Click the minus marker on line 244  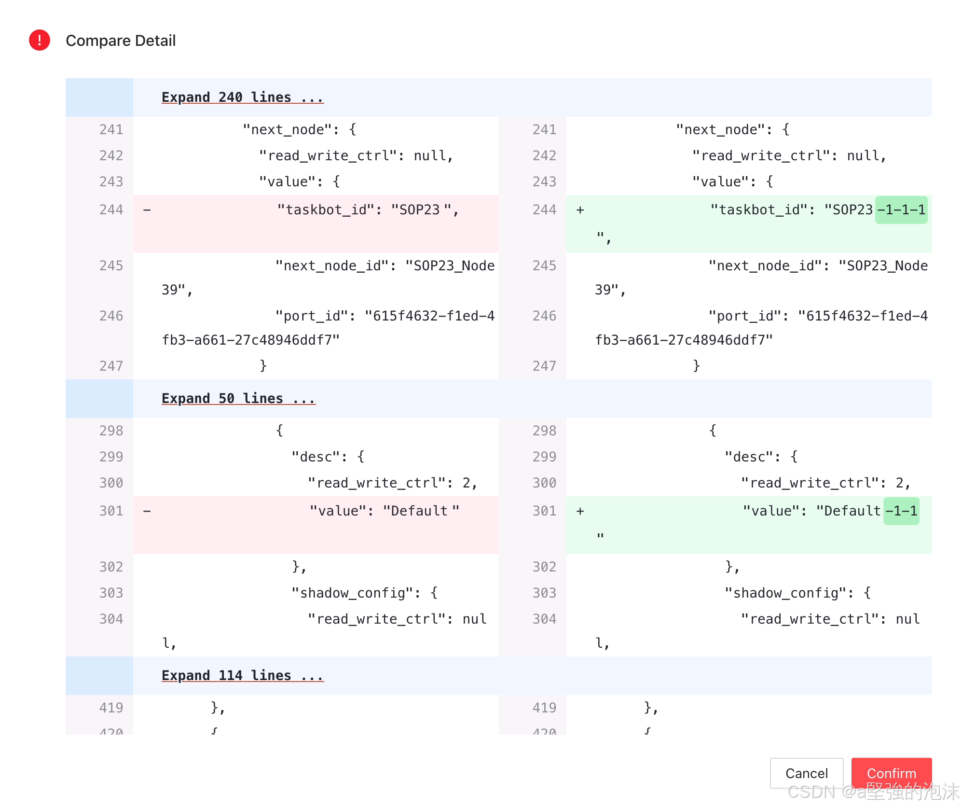[x=147, y=210]
